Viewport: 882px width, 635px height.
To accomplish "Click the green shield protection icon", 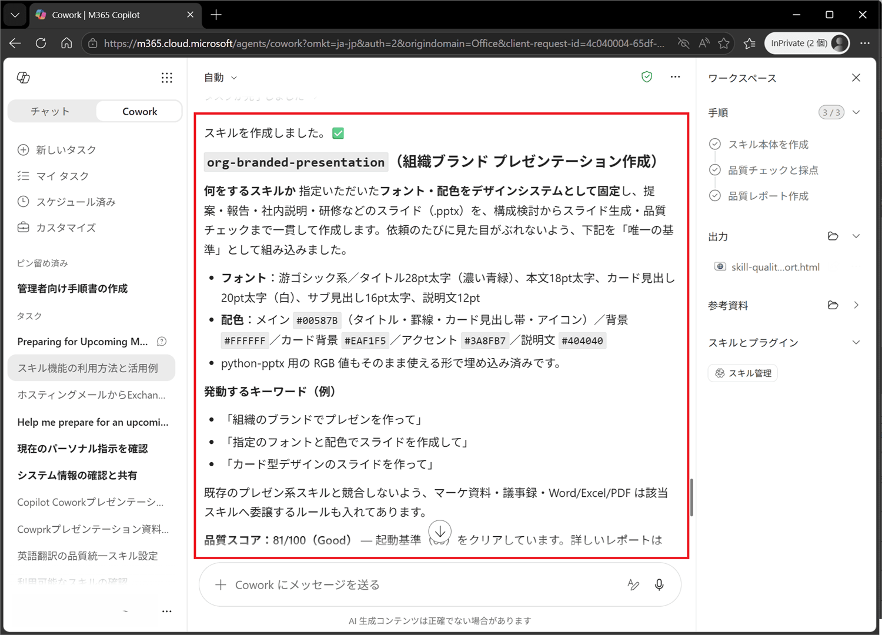I will (647, 77).
